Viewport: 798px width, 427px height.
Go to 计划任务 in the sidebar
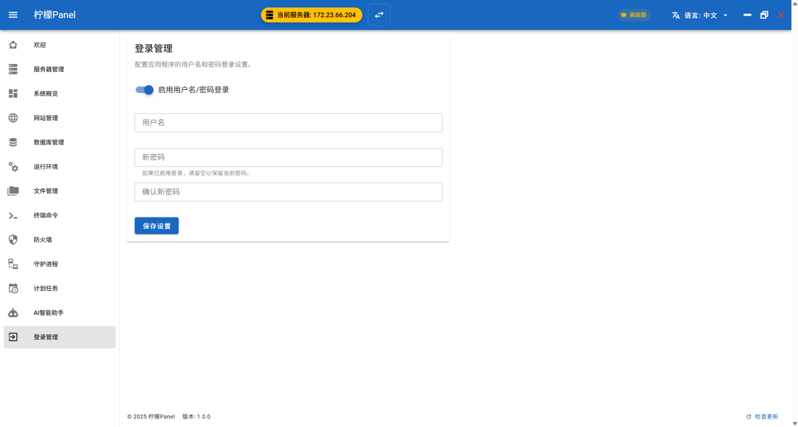45,289
